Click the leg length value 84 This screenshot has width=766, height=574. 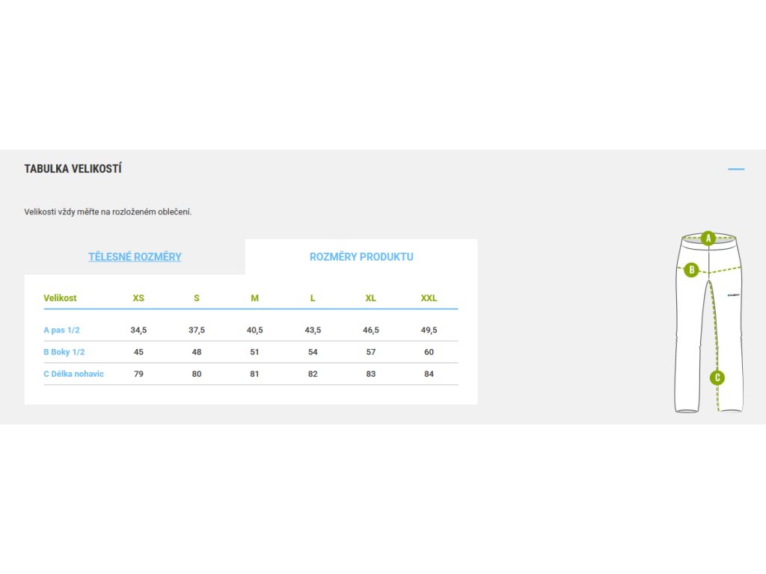[429, 374]
